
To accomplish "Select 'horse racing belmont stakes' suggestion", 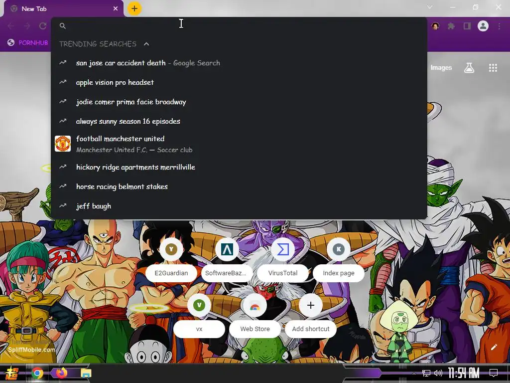I will point(239,187).
